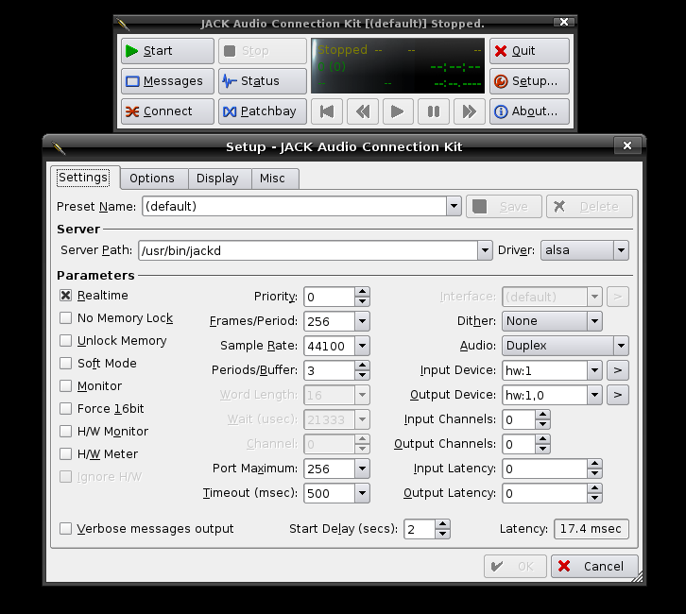The image size is (686, 614).
Task: Click the transport backward rewind icon
Action: point(362,111)
